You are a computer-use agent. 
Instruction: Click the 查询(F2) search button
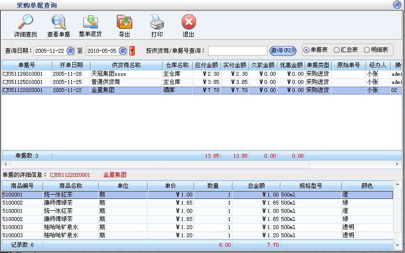point(283,50)
